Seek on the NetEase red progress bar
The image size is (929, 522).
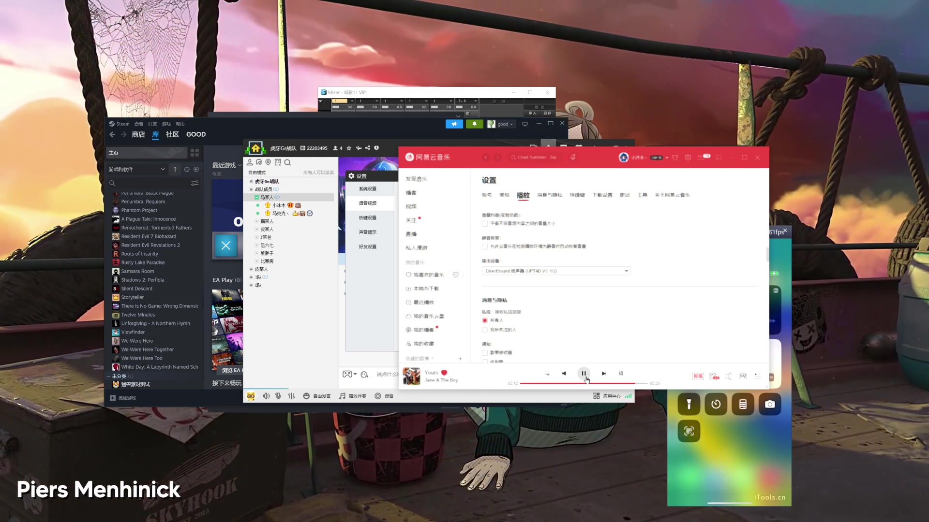point(583,383)
